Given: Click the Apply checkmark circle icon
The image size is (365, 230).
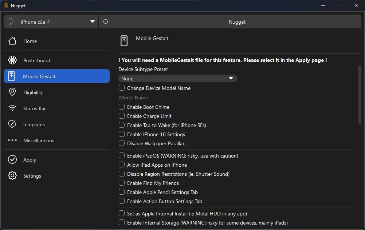Looking at the screenshot, I should click(x=12, y=159).
